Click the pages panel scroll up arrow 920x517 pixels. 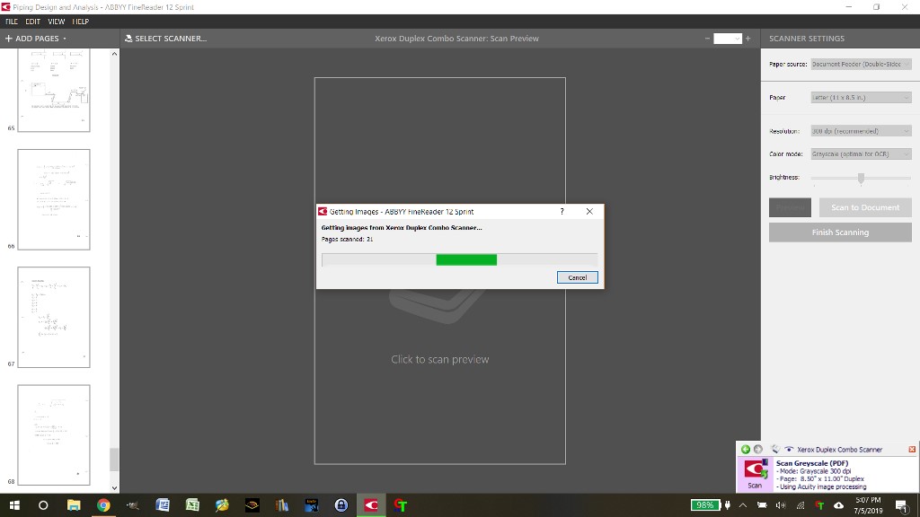point(114,54)
